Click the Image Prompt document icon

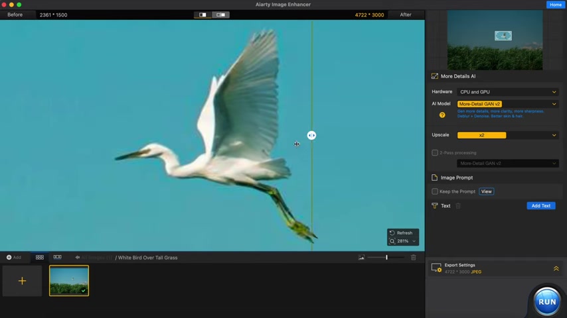pos(434,178)
